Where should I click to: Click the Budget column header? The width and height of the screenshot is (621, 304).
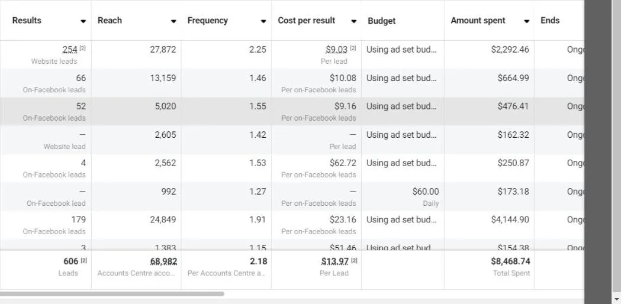[x=382, y=21]
